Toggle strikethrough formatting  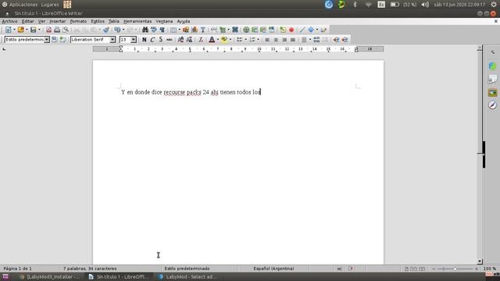click(170, 40)
